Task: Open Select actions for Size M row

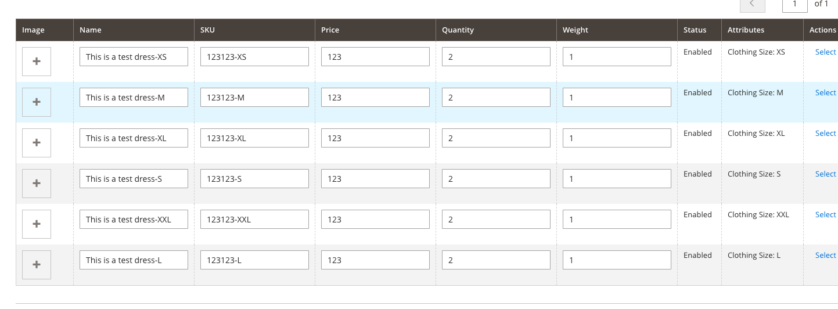Action: click(825, 92)
